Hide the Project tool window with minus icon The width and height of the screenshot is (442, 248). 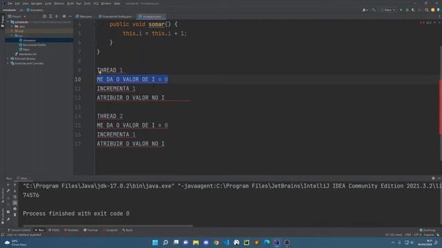tap(70, 17)
